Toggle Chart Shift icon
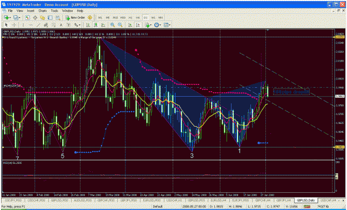This screenshot has height=210, width=347. [138, 25]
